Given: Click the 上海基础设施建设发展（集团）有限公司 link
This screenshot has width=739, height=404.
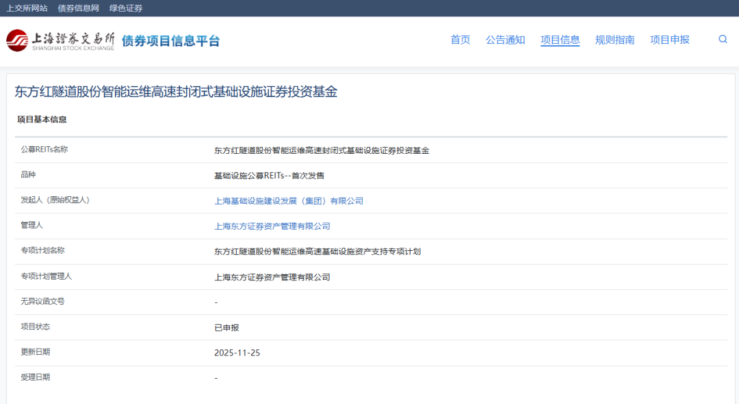Looking at the screenshot, I should point(288,200).
